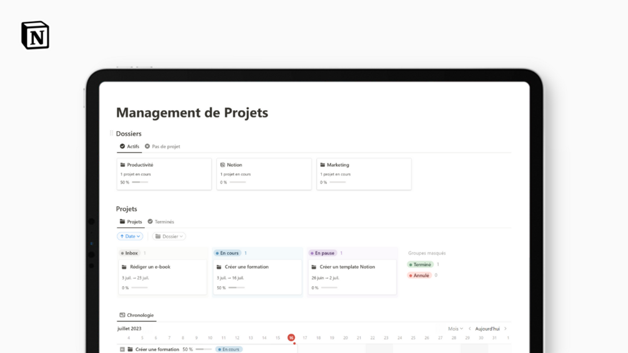Click the Chronologie tab icon
The image size is (628, 353).
click(122, 315)
